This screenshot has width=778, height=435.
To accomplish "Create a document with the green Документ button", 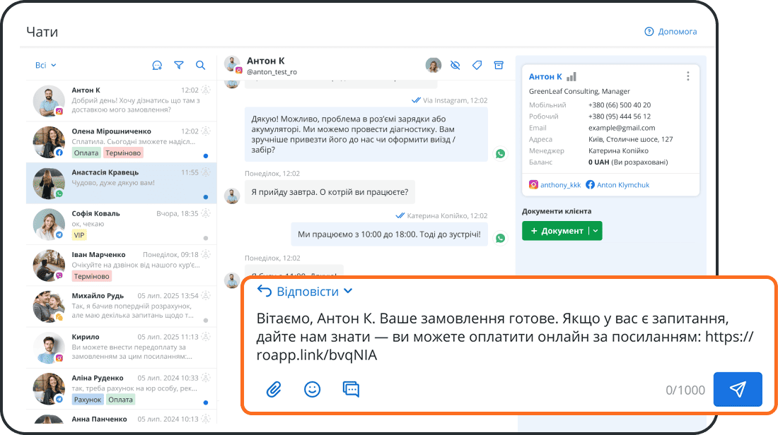I will (x=557, y=231).
